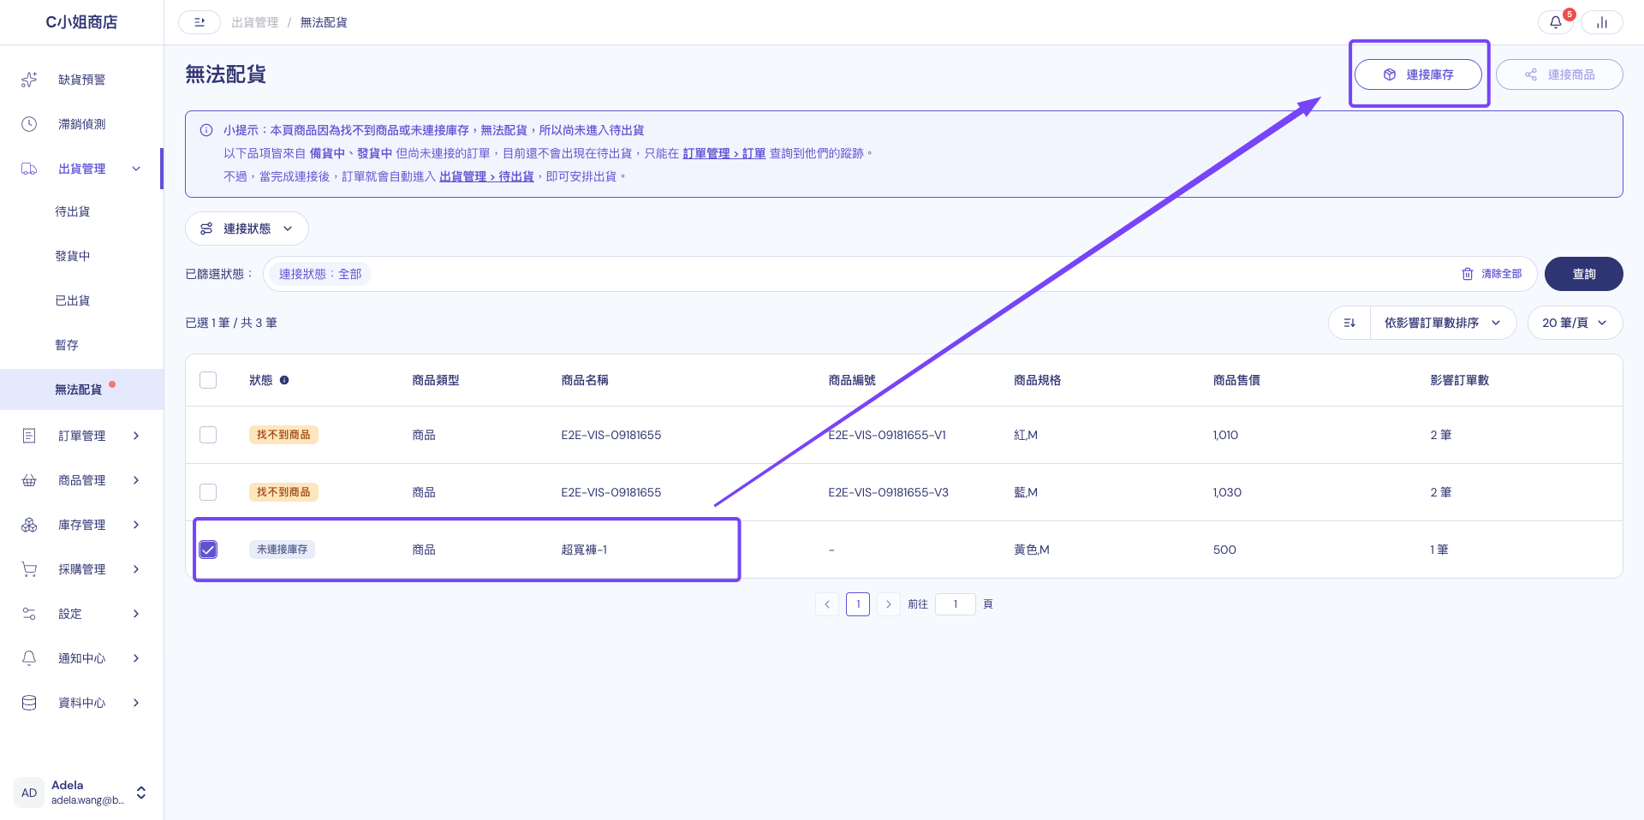Click the 通知中心 bell icon in sidebar
The image size is (1644, 820).
[x=29, y=658]
